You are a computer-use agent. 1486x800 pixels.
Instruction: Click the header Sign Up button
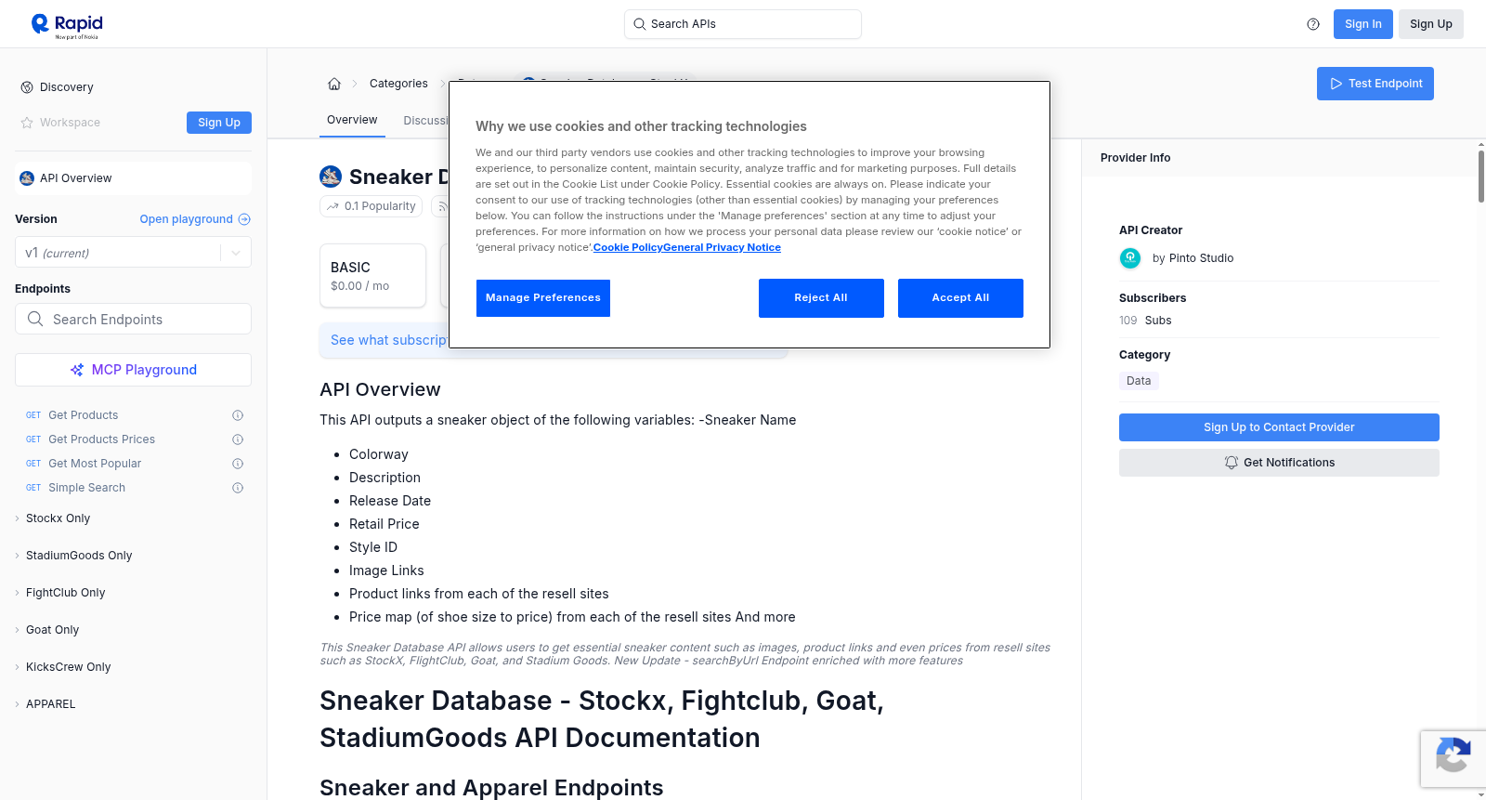click(x=1430, y=24)
